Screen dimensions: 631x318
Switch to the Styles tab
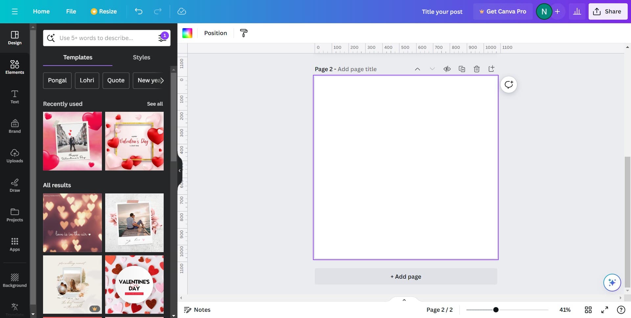[x=141, y=57]
